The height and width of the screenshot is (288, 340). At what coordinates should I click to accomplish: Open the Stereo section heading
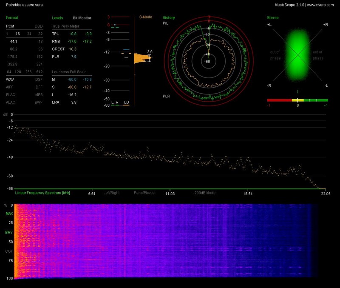pyautogui.click(x=273, y=18)
